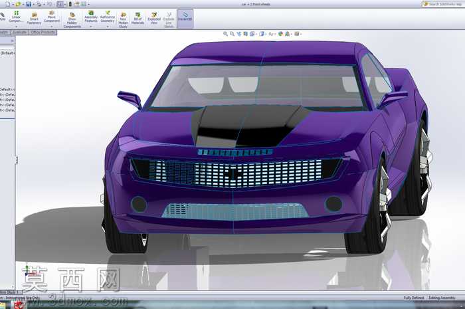
Task: Switch to the Sketch tab
Action: (x=4, y=32)
